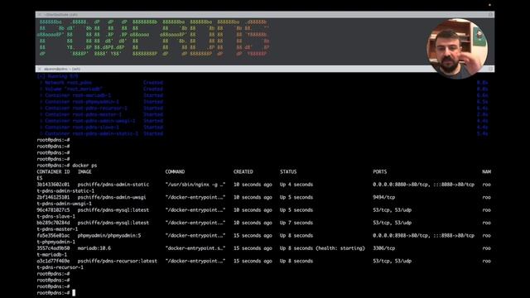Close the lower terminal pane at root@pdns

pyautogui.click(x=39, y=69)
